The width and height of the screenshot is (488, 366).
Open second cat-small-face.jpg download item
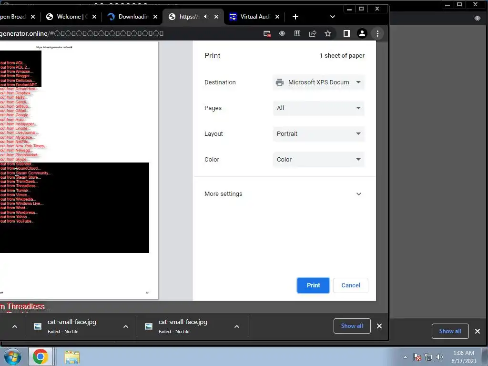point(183,326)
